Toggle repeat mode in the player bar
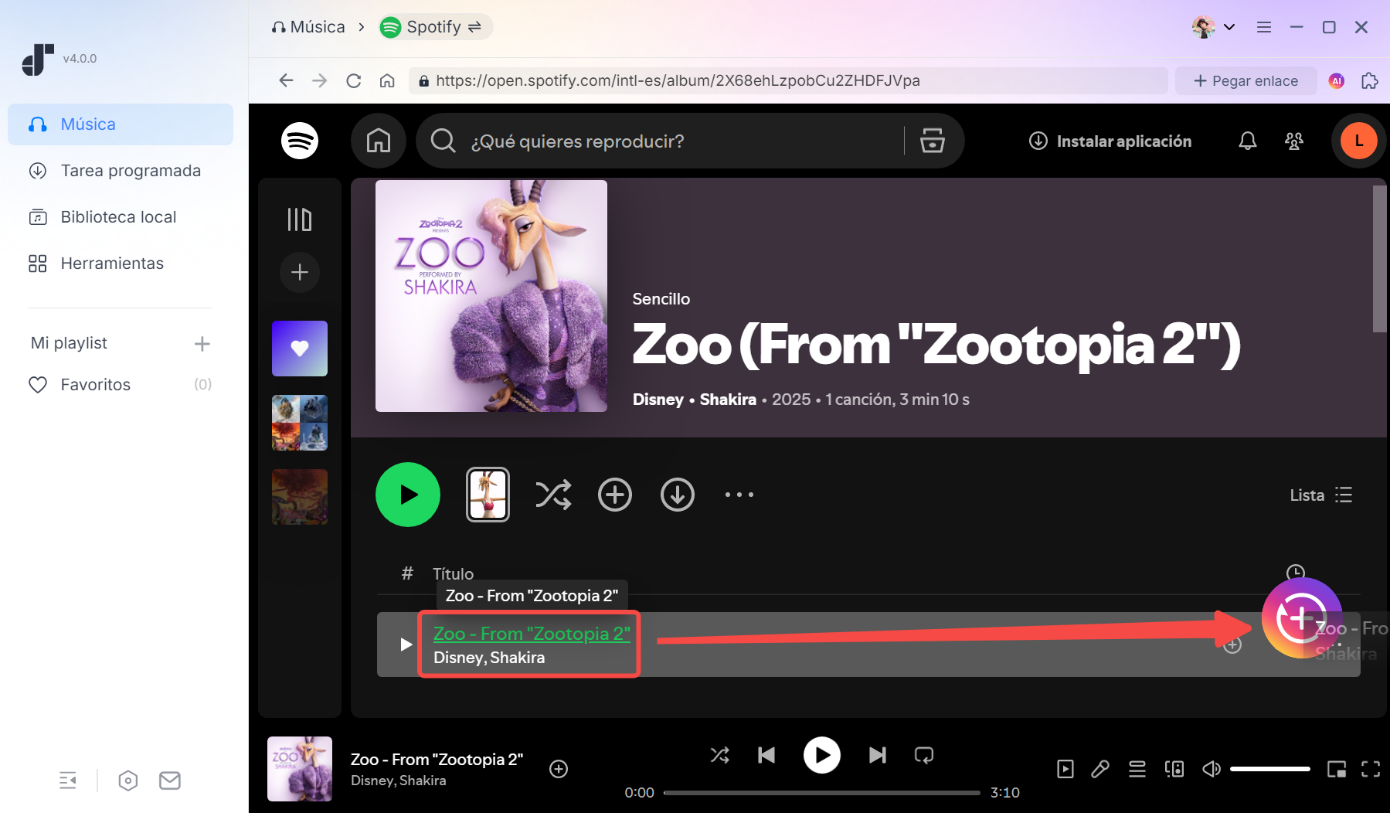The image size is (1390, 813). point(923,755)
